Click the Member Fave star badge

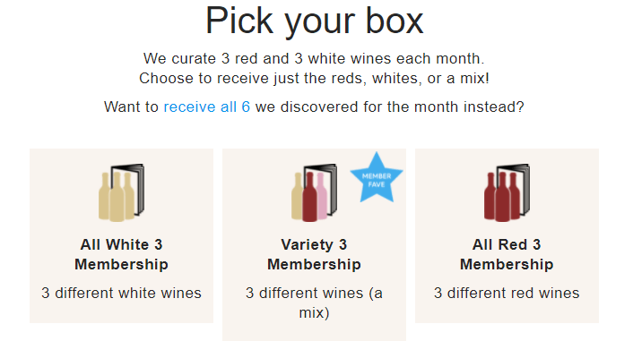coord(377,179)
